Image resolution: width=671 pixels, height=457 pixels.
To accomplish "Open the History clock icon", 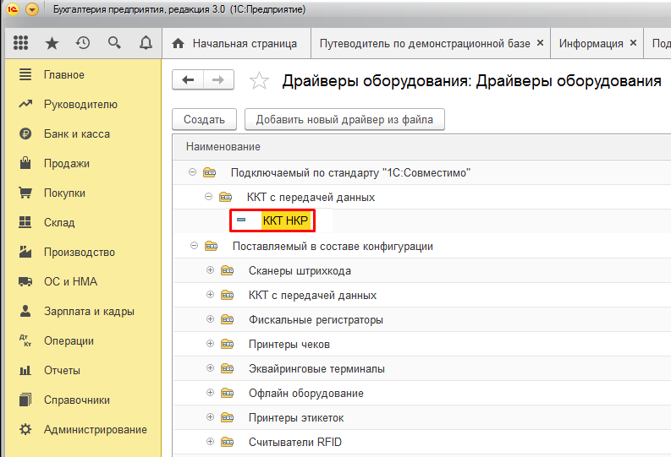I will [83, 43].
